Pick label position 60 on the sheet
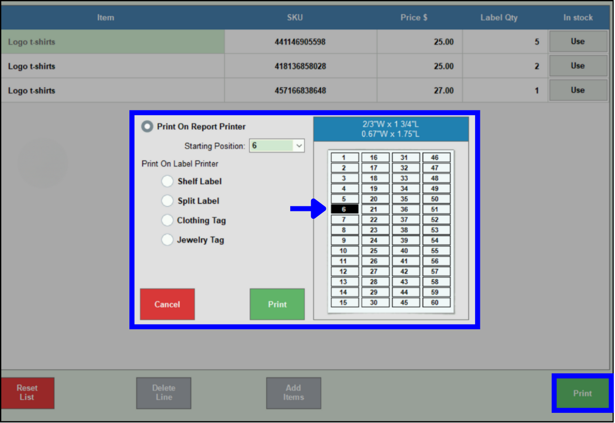This screenshot has height=423, width=615. [435, 303]
